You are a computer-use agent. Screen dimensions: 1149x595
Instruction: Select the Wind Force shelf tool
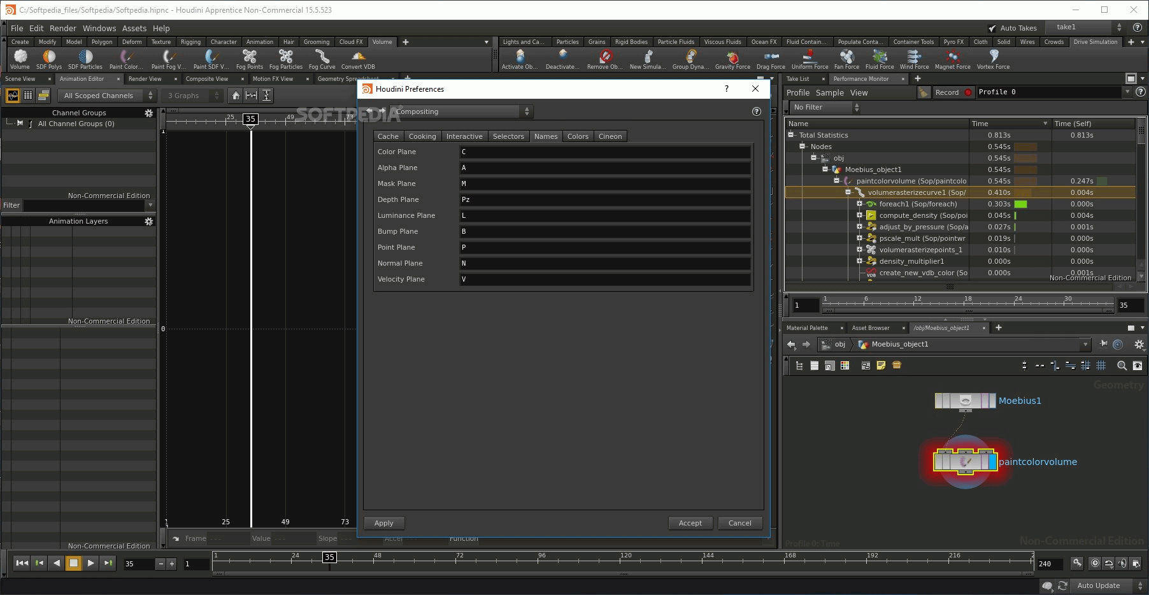point(914,59)
